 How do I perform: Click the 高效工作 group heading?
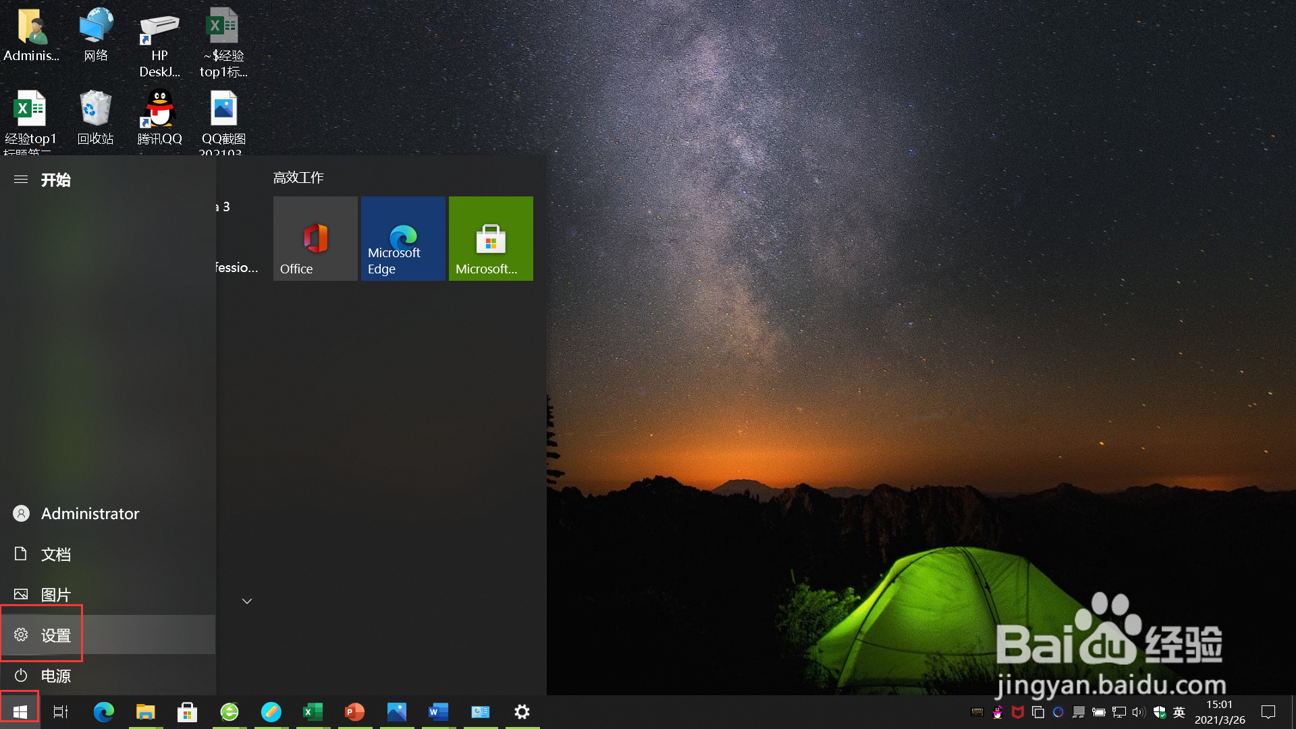[298, 178]
